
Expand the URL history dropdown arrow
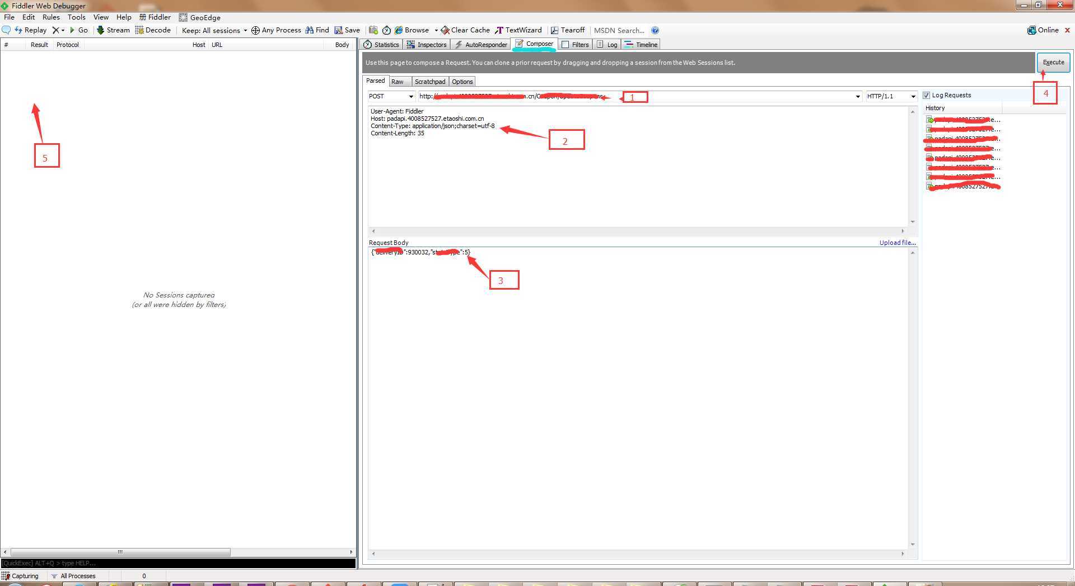[x=857, y=97]
